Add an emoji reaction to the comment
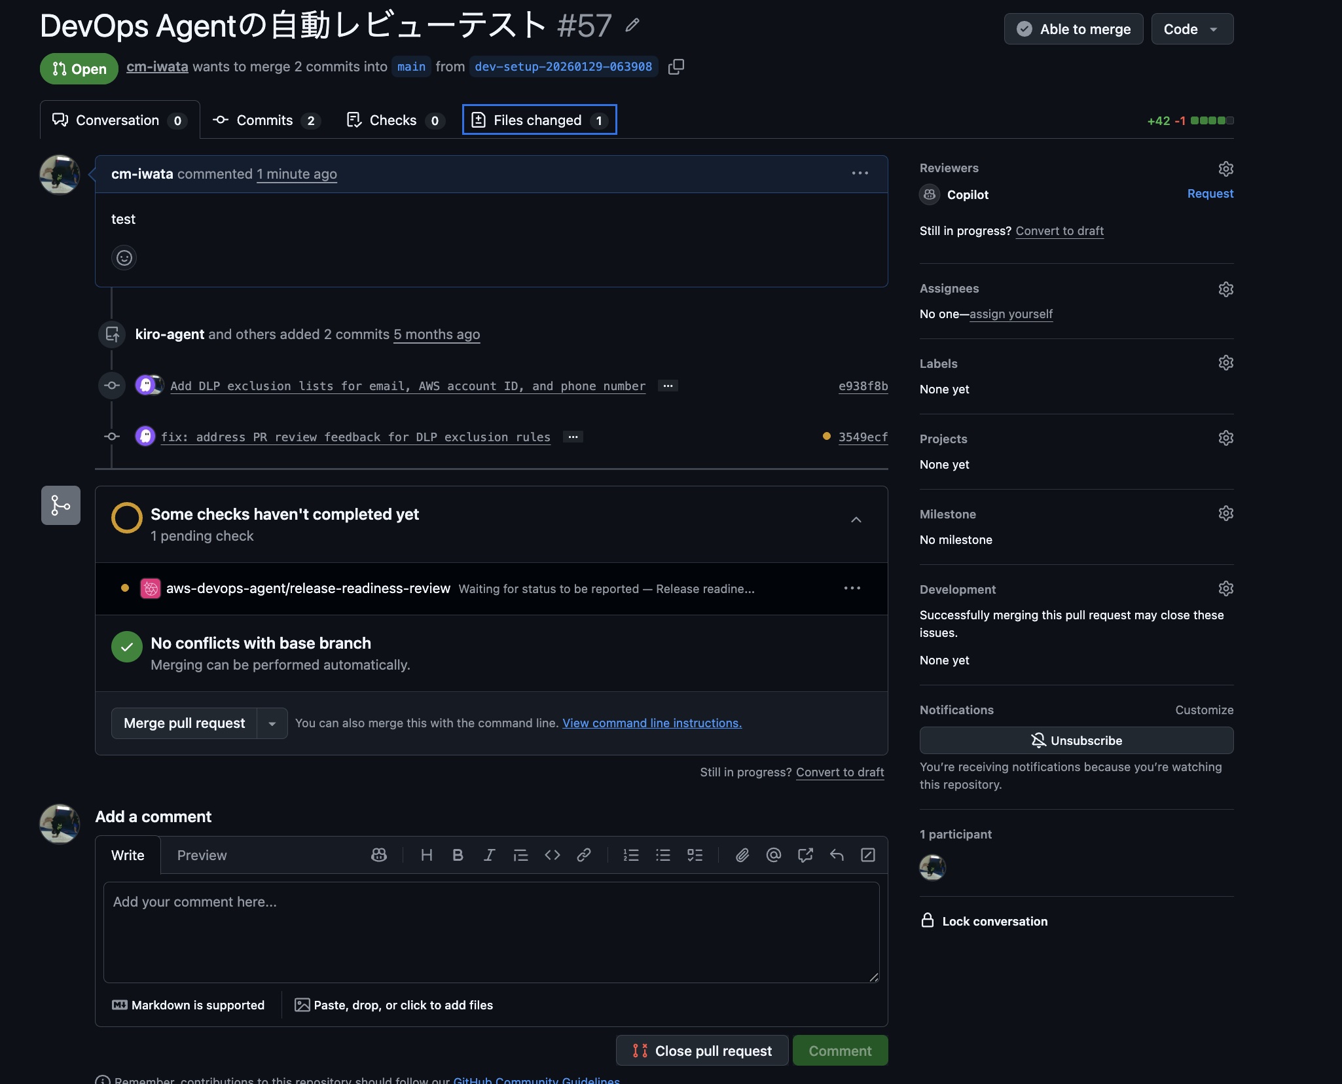The width and height of the screenshot is (1342, 1084). pyautogui.click(x=124, y=258)
